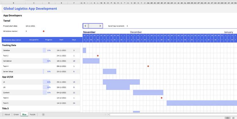Screen dimensions: 237x119
Task: Click the horizontal sheet scrollbar track
Action: [173, 115]
